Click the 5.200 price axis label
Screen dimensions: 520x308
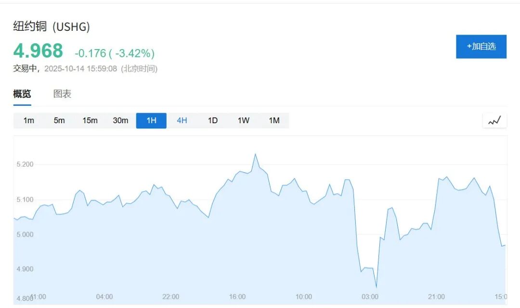(x=25, y=165)
